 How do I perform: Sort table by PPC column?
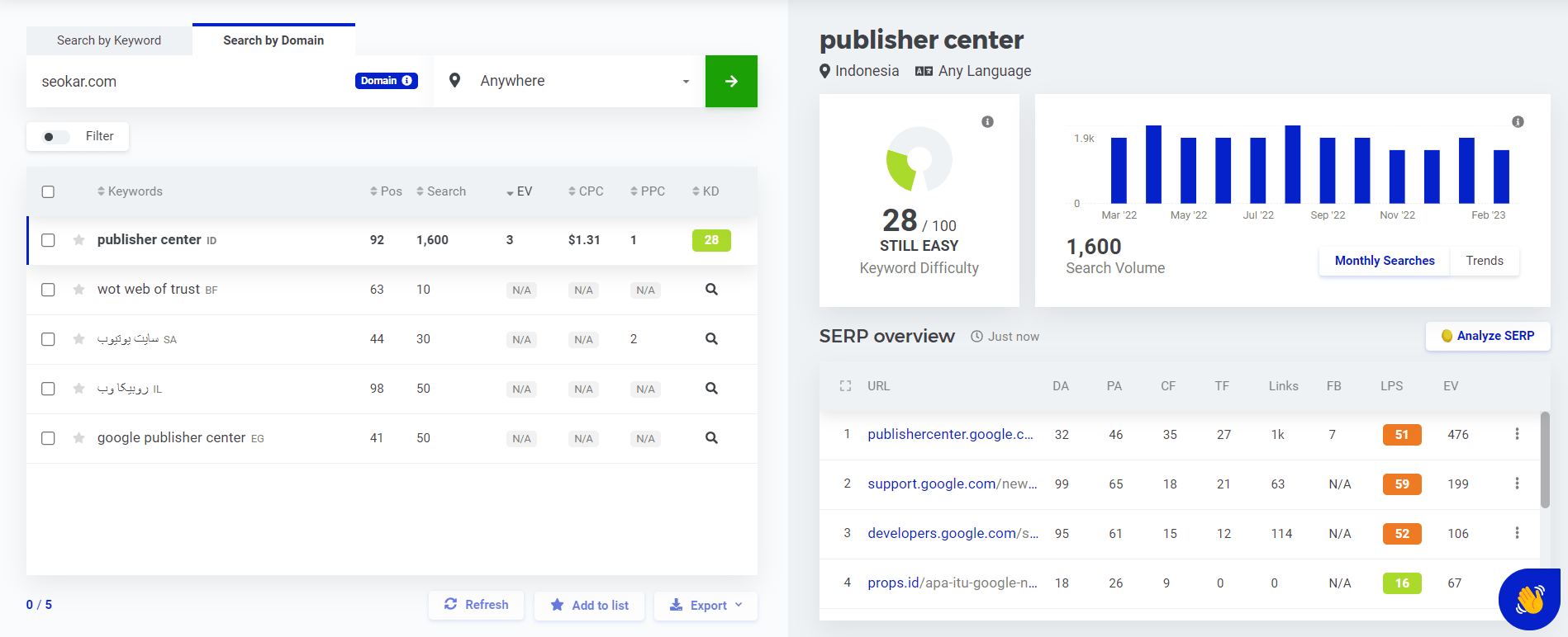(648, 191)
